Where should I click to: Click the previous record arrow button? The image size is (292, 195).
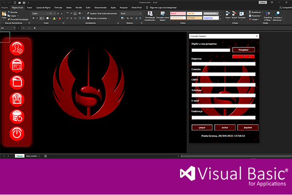[238, 57]
